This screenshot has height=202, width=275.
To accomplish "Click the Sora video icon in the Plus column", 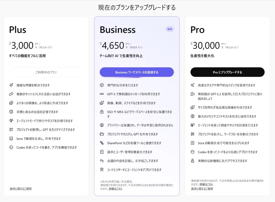I will [11, 139].
